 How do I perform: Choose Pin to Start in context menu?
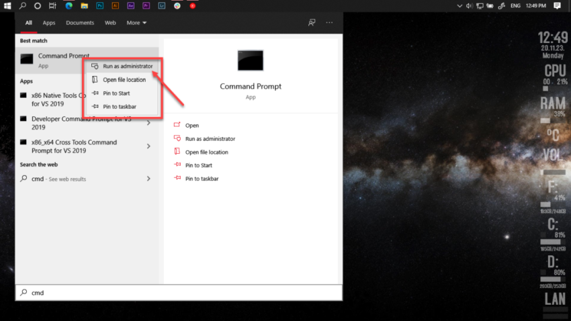click(122, 93)
